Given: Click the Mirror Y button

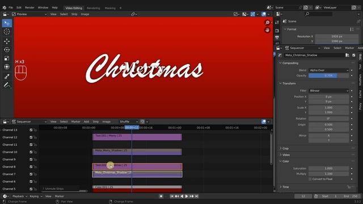Looking at the screenshot, I should tap(328, 141).
